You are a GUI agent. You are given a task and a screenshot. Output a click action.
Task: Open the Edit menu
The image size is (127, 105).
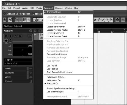9,8
